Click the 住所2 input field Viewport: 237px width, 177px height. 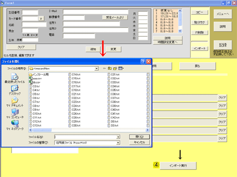pos(96,30)
